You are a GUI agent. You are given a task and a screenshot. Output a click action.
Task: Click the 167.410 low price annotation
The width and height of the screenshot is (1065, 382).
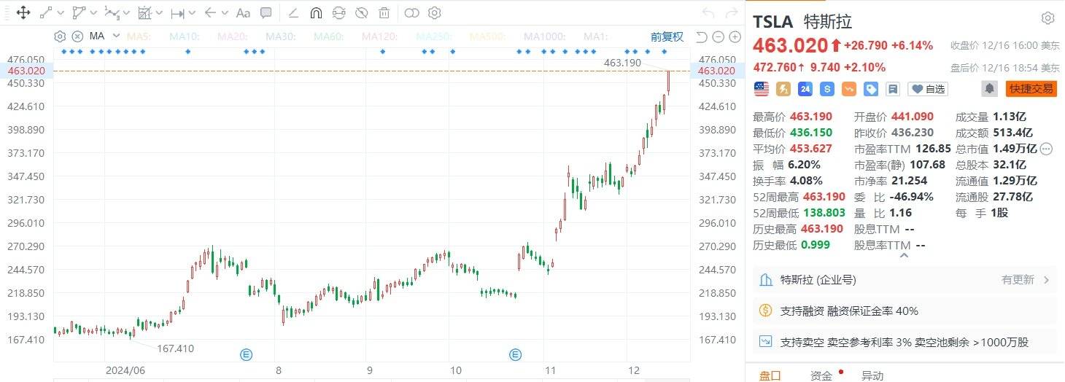[x=176, y=348]
